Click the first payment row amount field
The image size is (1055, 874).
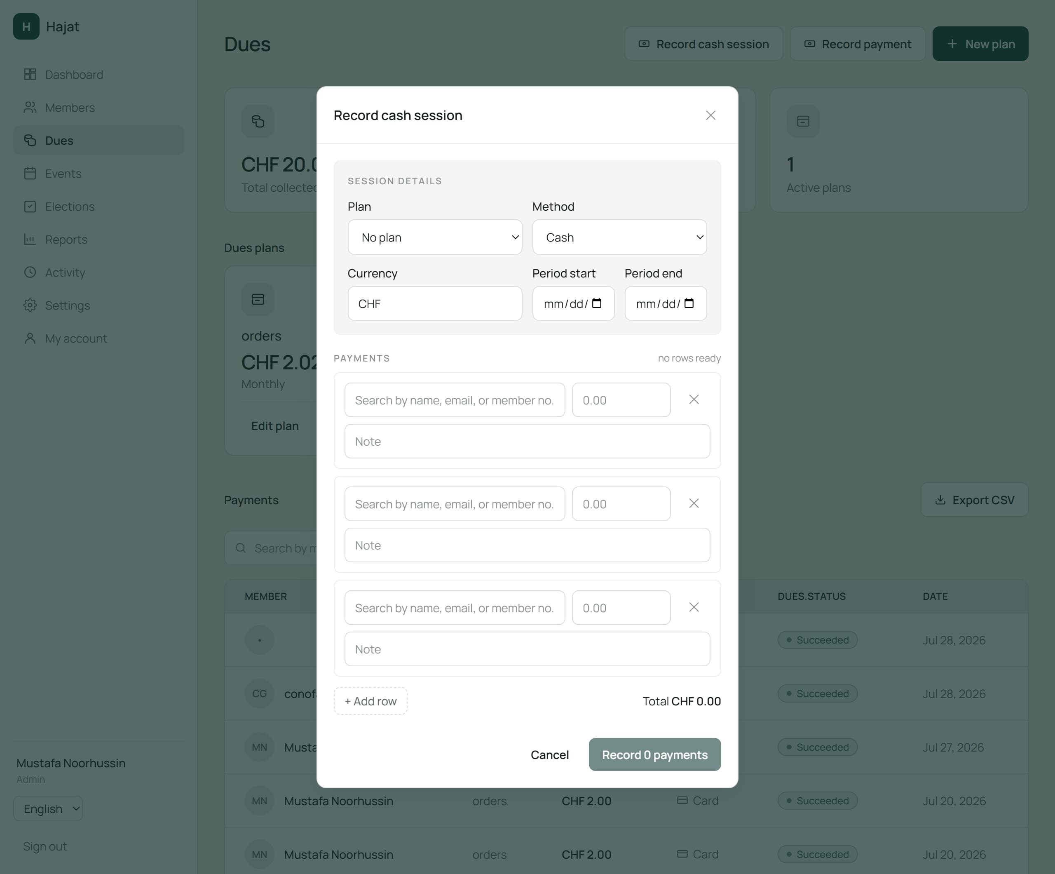621,400
